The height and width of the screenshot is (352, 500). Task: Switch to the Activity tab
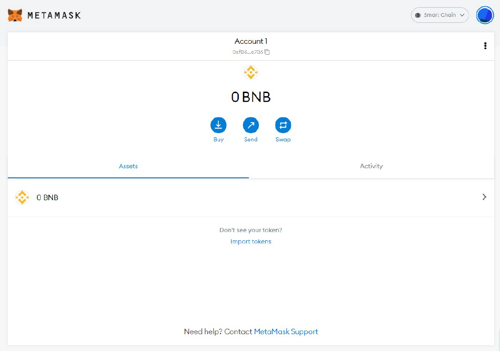pos(372,166)
